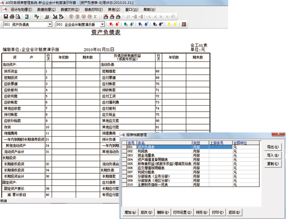Click the save disk icon in toolbar
The height and width of the screenshot is (219, 286).
pyautogui.click(x=6, y=17)
